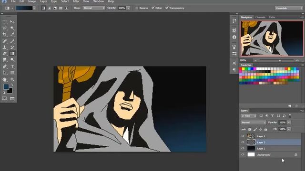Screen dimensions: 305x171
Task: Choose the Radial gradient style
Action: coord(49,8)
